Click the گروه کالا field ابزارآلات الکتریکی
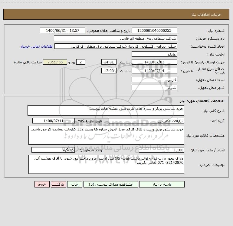 146,121
